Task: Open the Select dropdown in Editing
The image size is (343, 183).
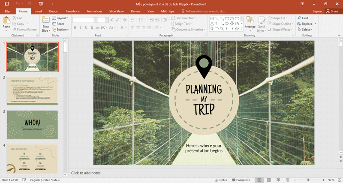Action: [305, 30]
